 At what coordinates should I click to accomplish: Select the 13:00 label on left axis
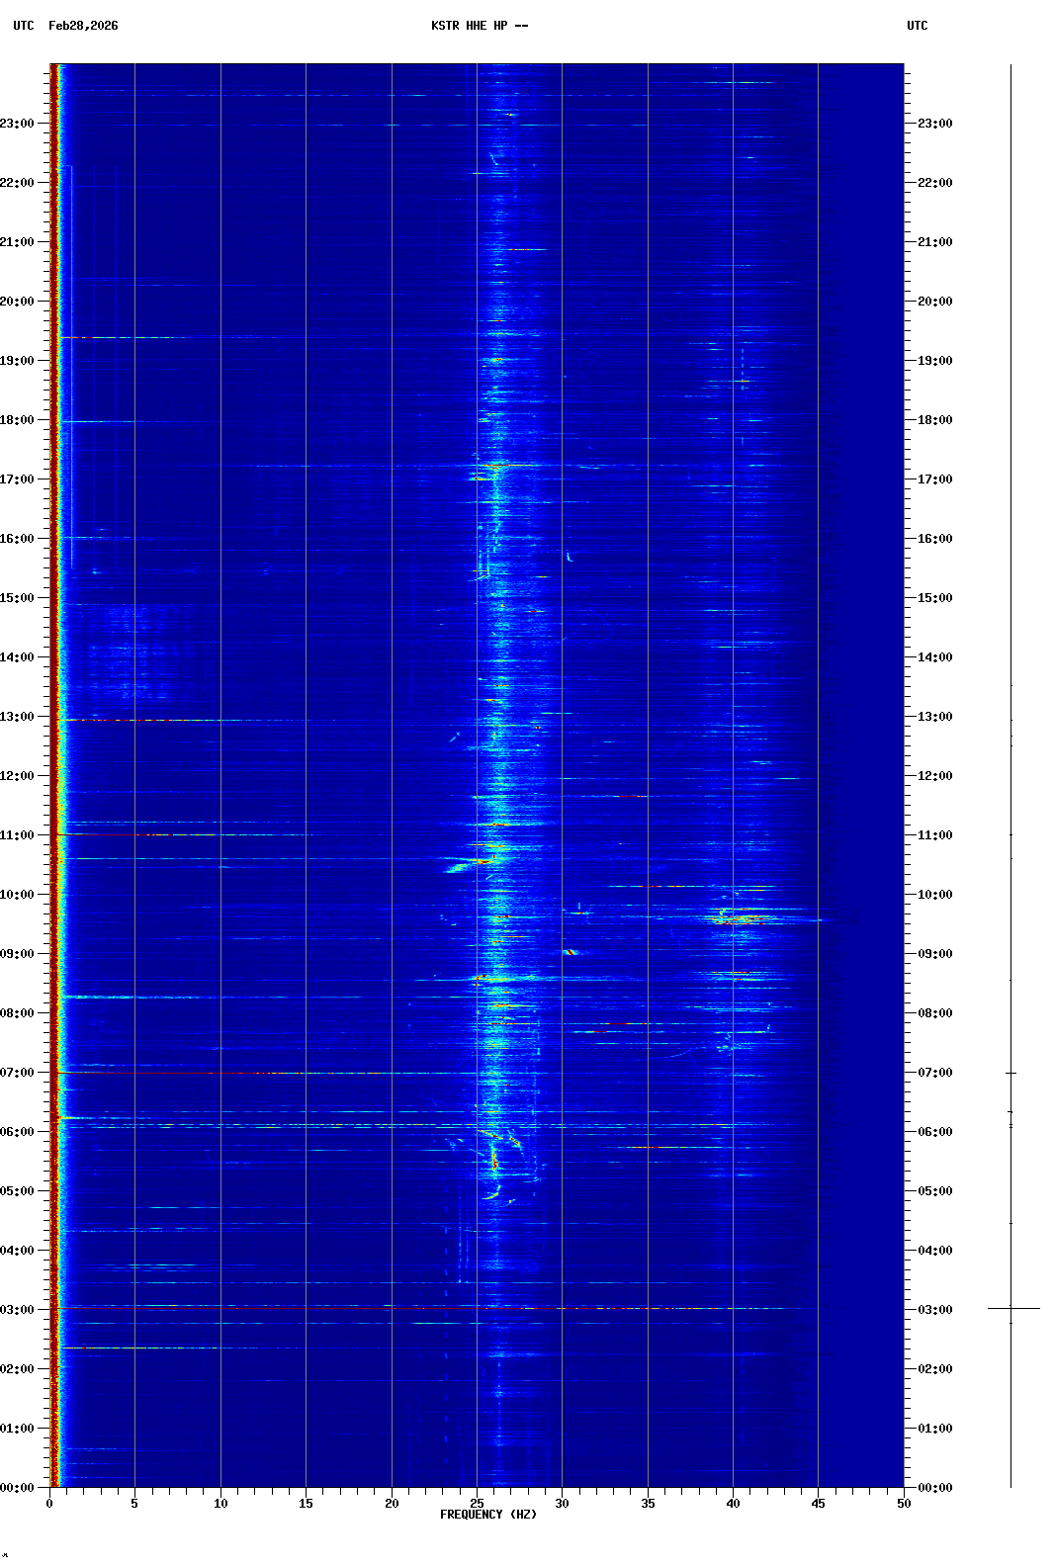[x=18, y=717]
